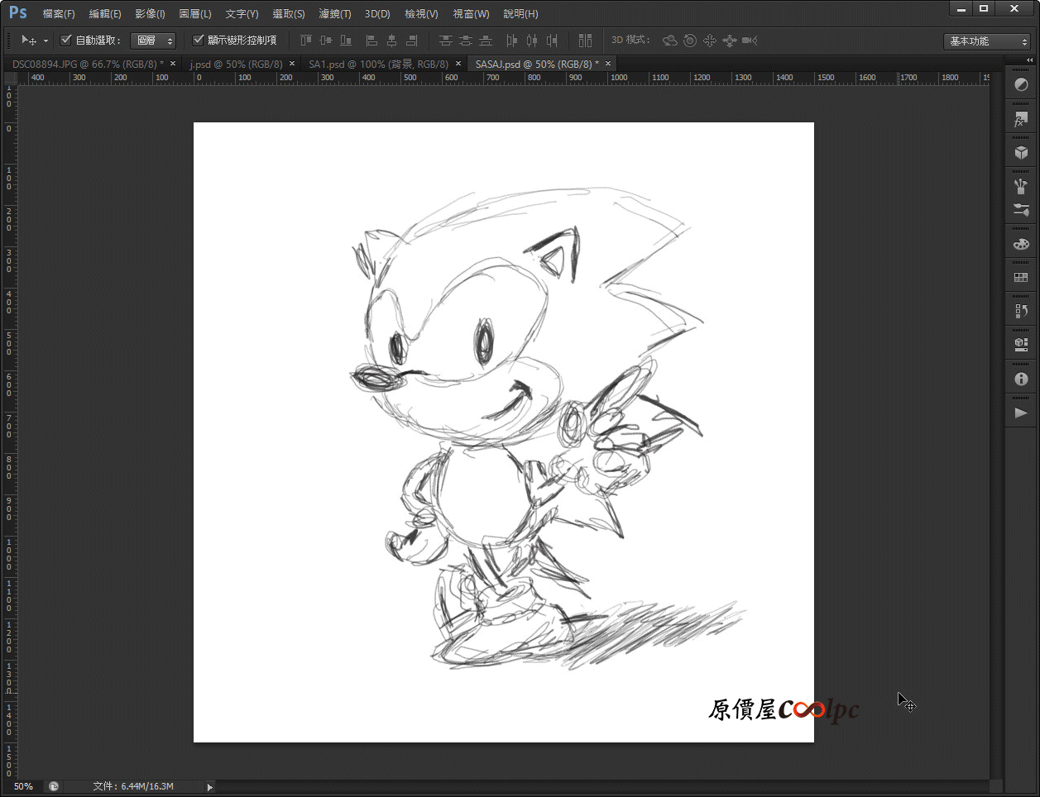Open the 影像(I) menu
The image size is (1040, 797).
coord(150,14)
